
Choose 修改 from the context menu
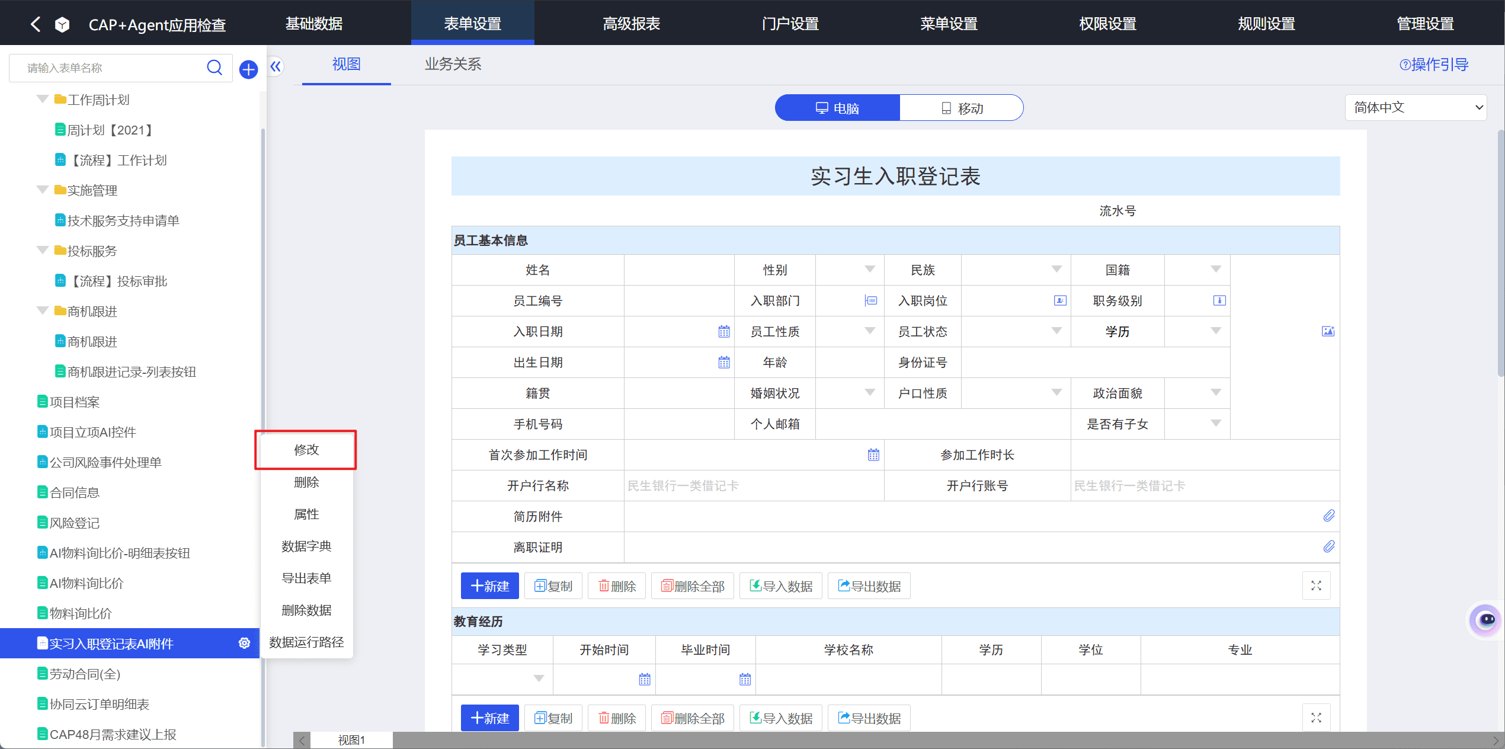click(306, 450)
